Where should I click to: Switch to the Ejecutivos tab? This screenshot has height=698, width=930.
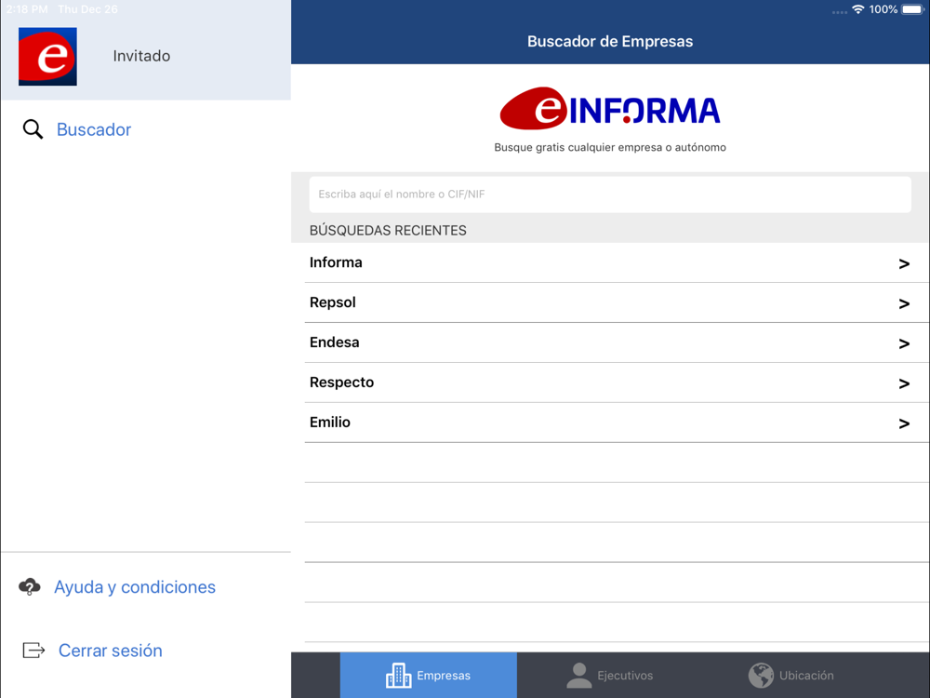610,676
